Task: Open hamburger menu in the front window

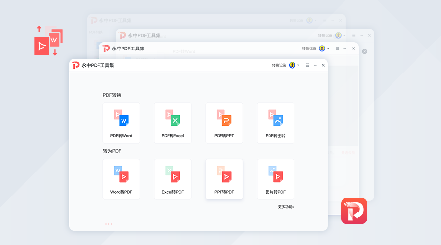Action: pyautogui.click(x=307, y=65)
